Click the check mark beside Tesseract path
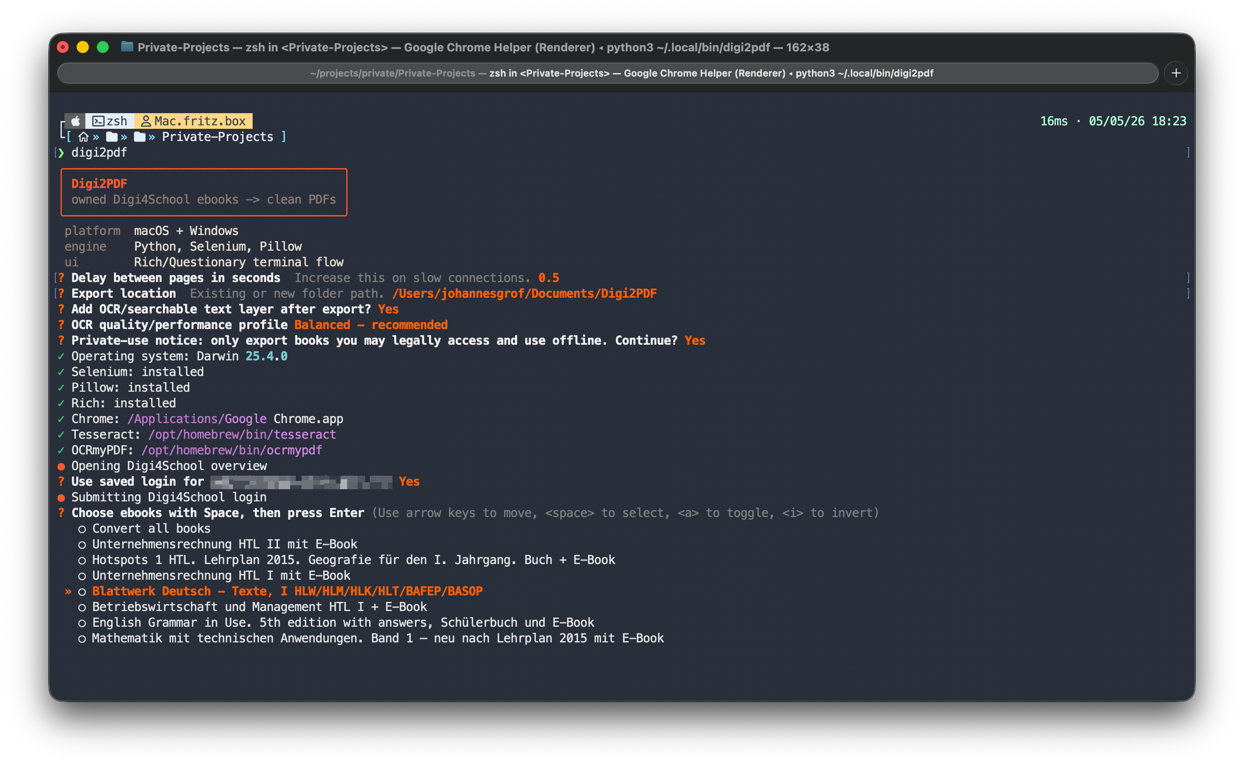 click(61, 435)
